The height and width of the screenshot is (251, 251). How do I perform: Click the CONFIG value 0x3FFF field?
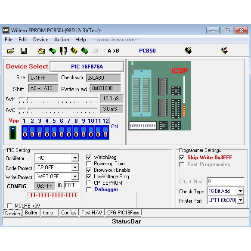coord(45,186)
